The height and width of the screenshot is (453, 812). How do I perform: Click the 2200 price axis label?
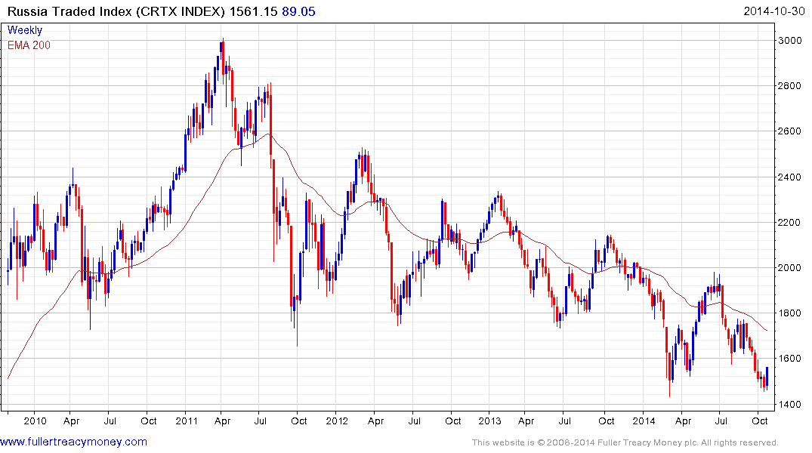click(x=789, y=223)
